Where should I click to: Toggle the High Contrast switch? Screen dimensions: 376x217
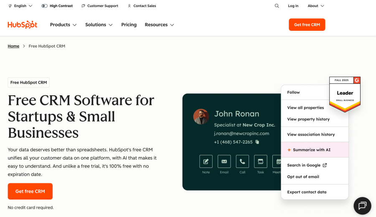(x=45, y=6)
